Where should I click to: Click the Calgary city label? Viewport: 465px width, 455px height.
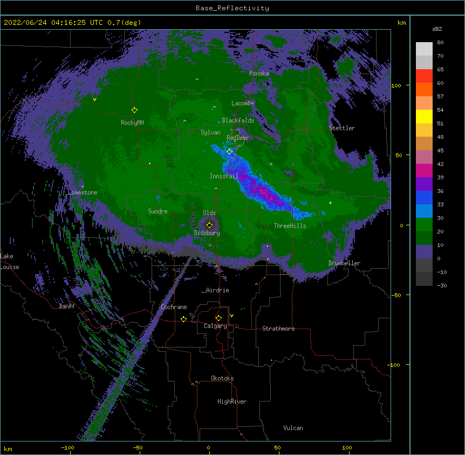click(215, 326)
